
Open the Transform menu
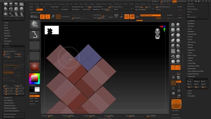click(155, 4)
